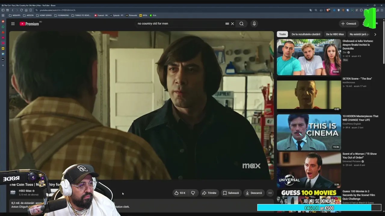Share the video via Trimite

point(209,193)
